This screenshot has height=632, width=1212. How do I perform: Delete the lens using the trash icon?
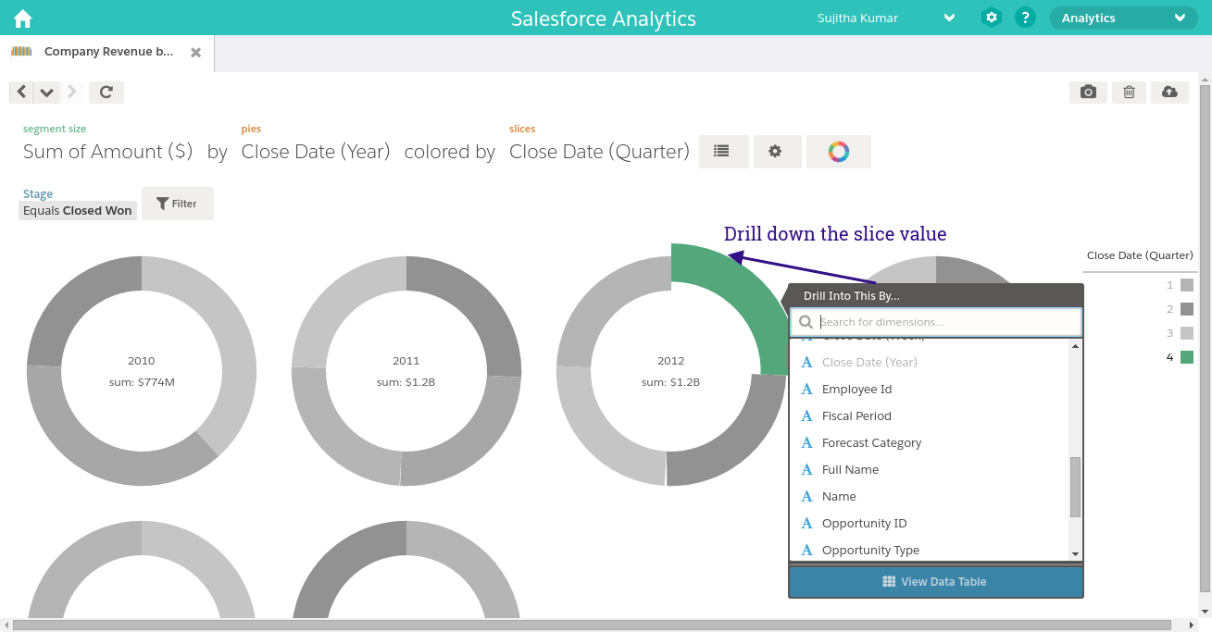[1129, 92]
